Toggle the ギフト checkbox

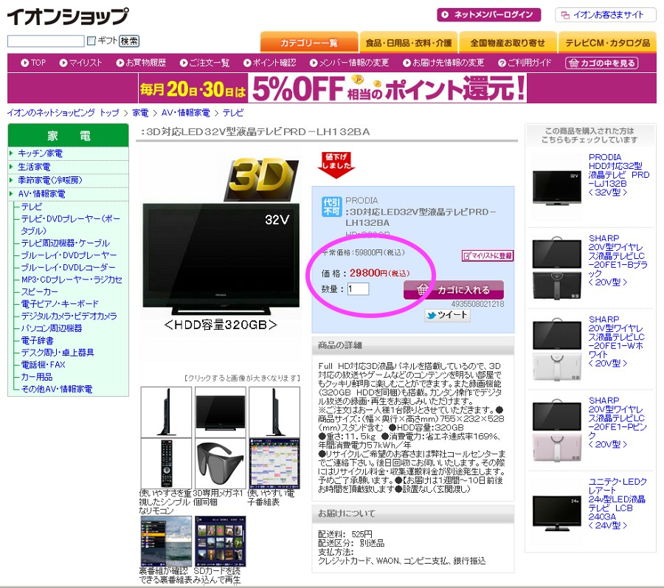coord(91,41)
